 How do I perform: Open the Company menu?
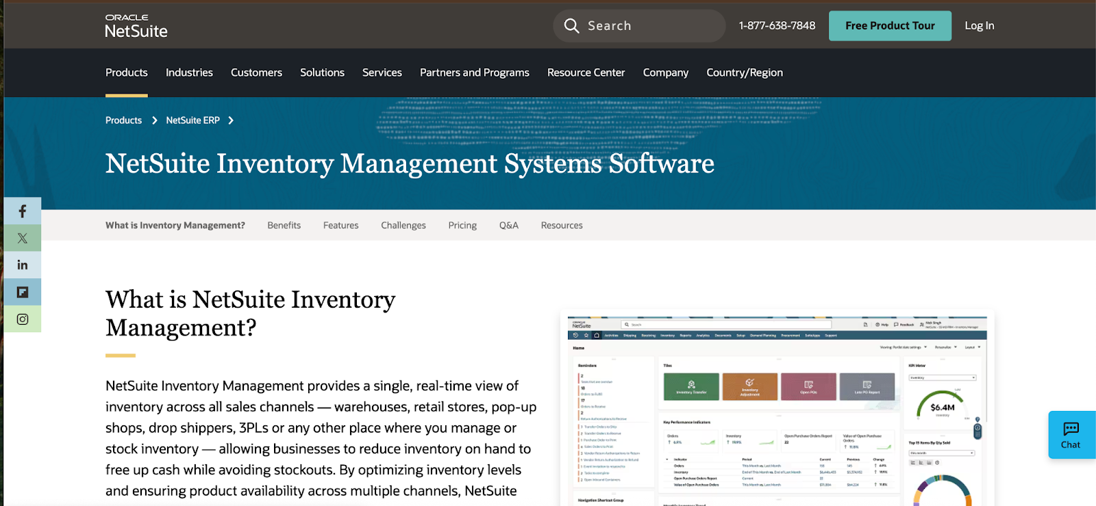(666, 72)
